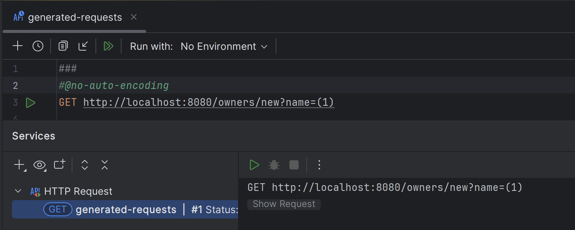Open the three-dot options menu
Viewport: 575px width, 230px height.
pyautogui.click(x=319, y=165)
